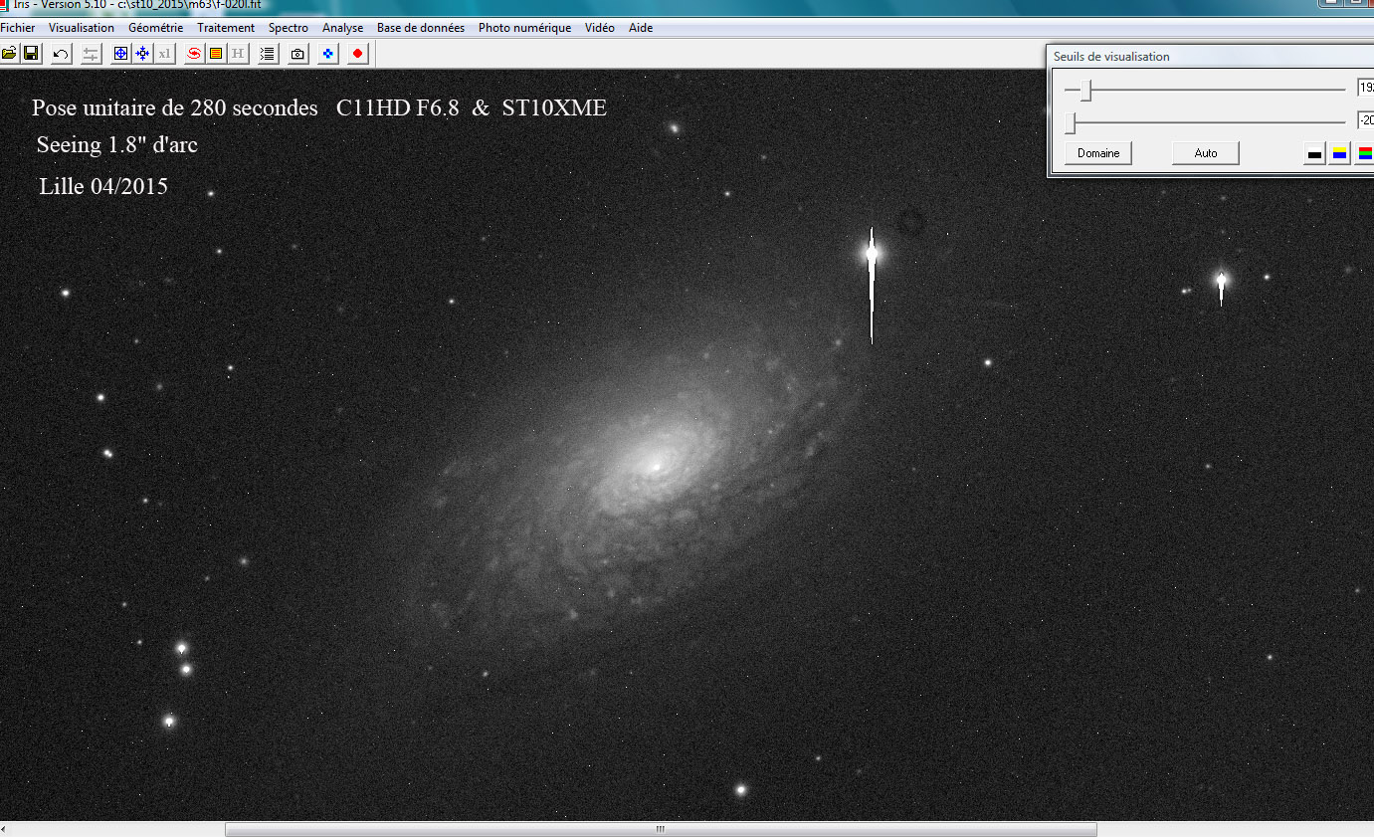Select the yellow and blue palette swatch
The image size is (1374, 837).
tap(1340, 153)
